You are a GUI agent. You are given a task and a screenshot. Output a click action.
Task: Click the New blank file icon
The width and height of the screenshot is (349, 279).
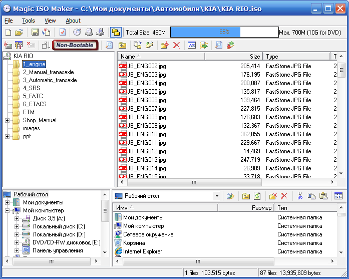(8, 33)
